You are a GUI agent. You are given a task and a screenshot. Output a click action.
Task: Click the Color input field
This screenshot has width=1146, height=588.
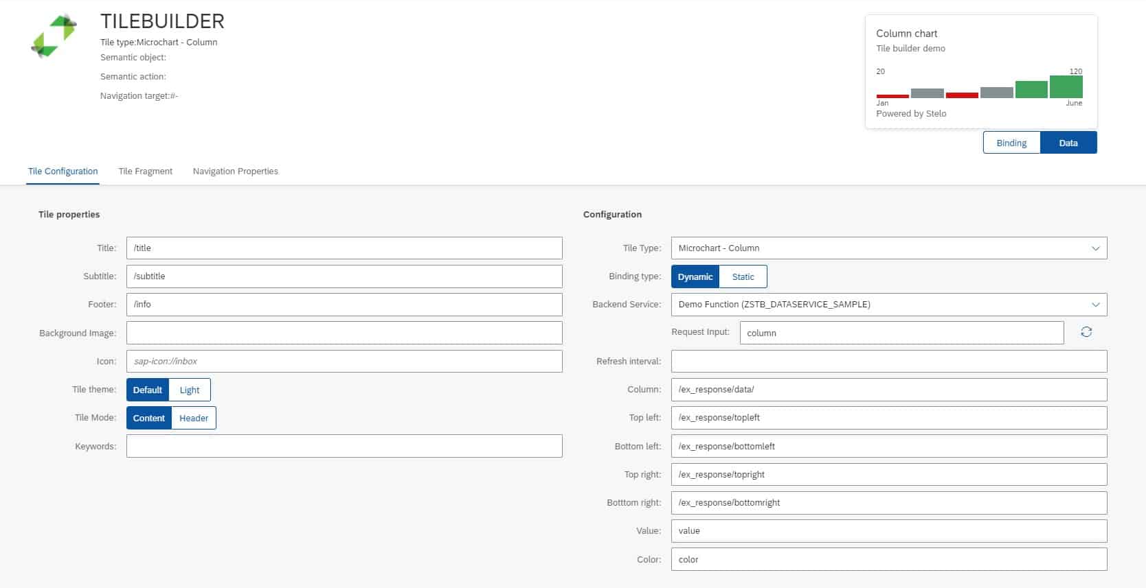pyautogui.click(x=889, y=559)
